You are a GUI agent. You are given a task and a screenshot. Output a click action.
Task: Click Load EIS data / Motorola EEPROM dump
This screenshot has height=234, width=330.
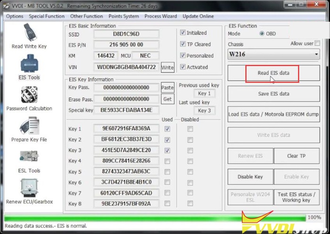[273, 114]
